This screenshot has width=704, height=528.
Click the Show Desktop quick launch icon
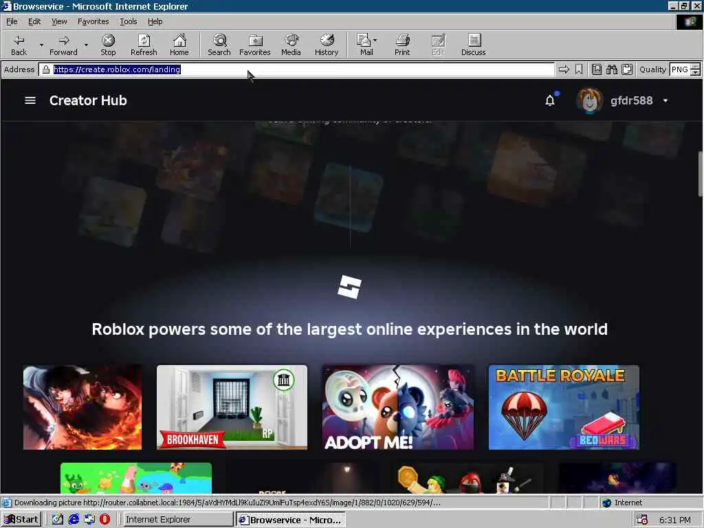[58, 520]
